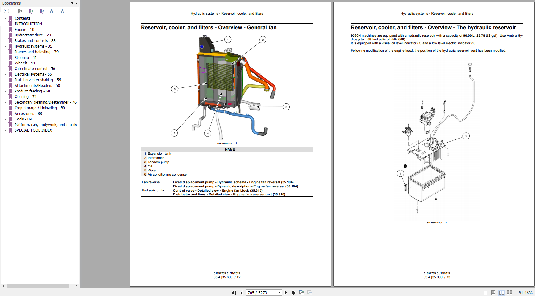
Task: Open the page number dropdown arrow
Action: 279,293
